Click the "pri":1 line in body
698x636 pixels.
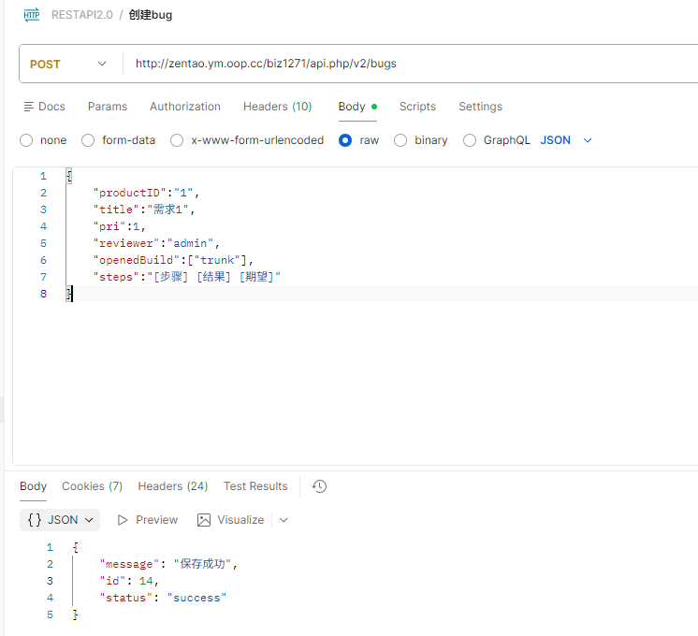pos(120,226)
